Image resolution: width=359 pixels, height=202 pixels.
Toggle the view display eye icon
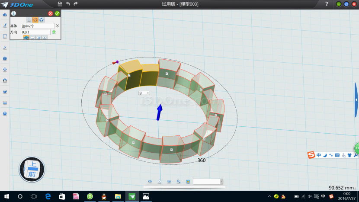point(150,182)
